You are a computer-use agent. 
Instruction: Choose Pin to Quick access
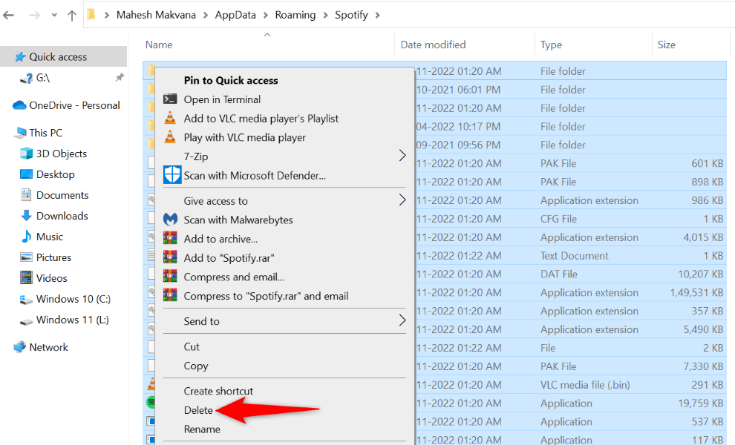point(231,80)
